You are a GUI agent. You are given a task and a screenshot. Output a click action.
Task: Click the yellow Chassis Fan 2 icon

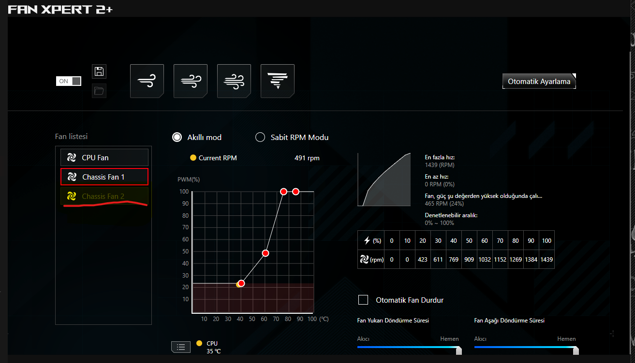pos(72,196)
